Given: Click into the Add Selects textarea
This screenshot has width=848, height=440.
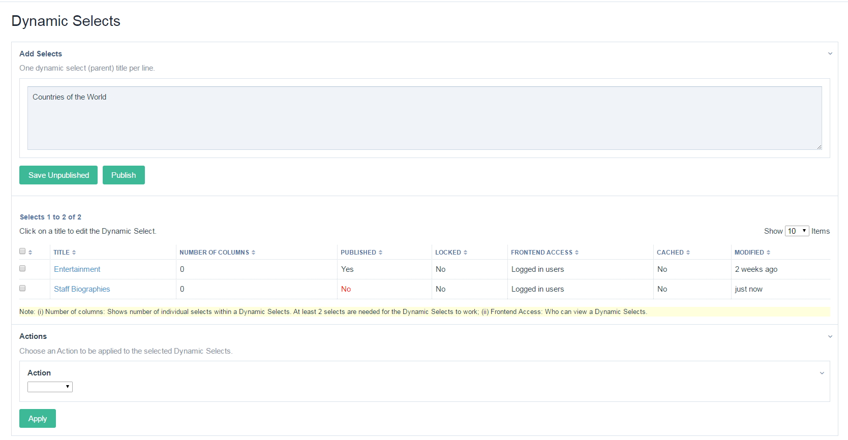Looking at the screenshot, I should (425, 118).
